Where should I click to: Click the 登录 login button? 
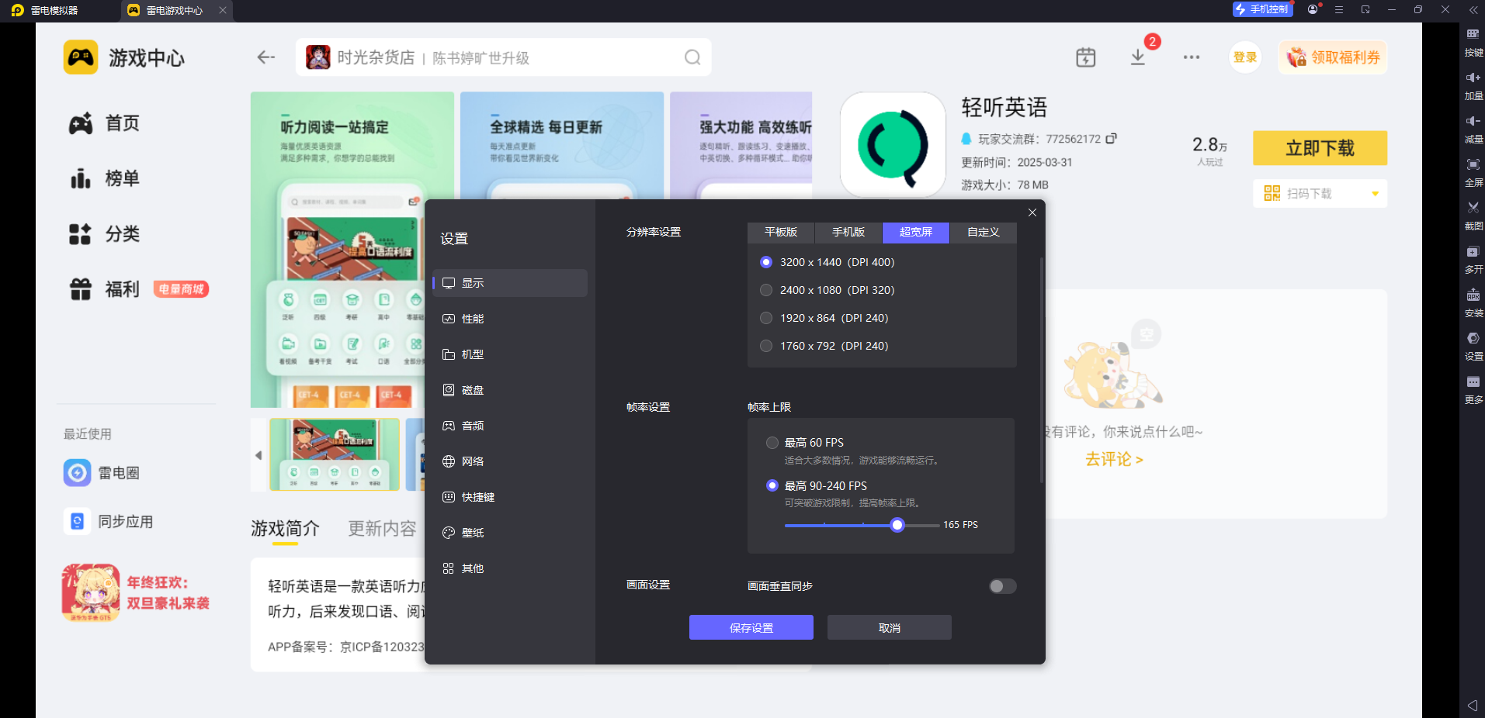point(1245,57)
